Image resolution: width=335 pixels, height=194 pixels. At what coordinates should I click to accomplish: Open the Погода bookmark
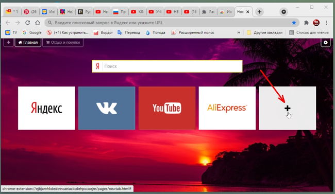pyautogui.click(x=155, y=32)
